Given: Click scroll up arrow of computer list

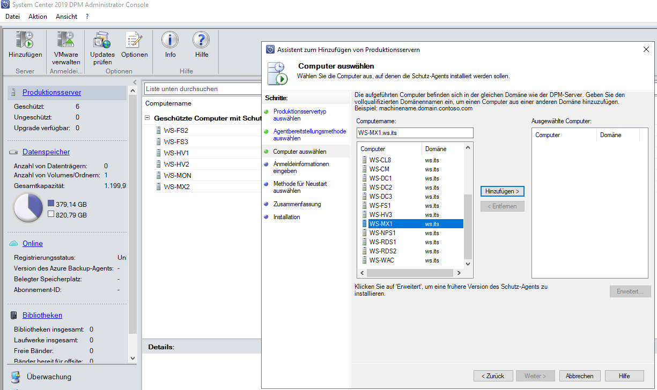Looking at the screenshot, I should 468,147.
